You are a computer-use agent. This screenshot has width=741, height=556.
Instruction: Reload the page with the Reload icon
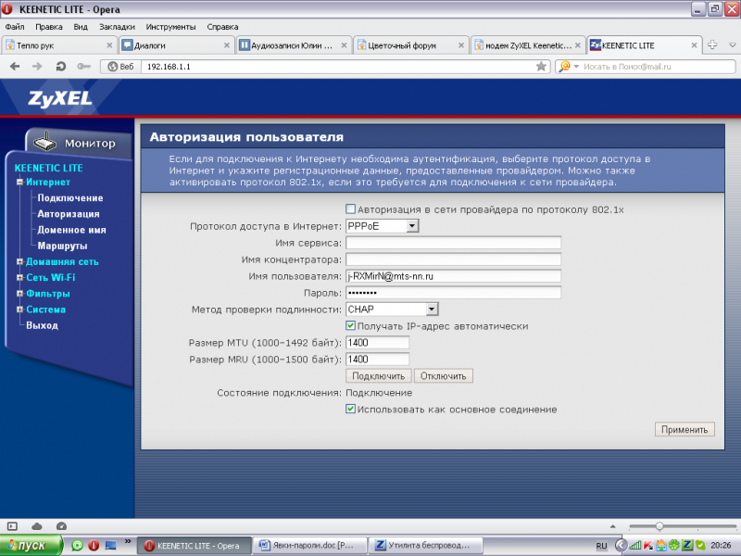60,67
